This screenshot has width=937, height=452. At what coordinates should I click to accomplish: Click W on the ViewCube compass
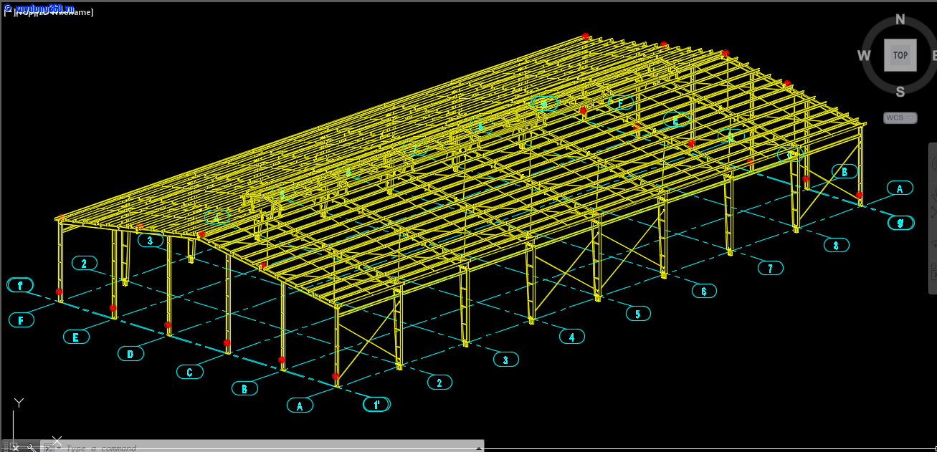coord(863,55)
